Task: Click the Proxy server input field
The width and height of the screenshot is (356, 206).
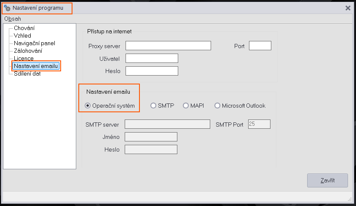Action: coord(168,46)
